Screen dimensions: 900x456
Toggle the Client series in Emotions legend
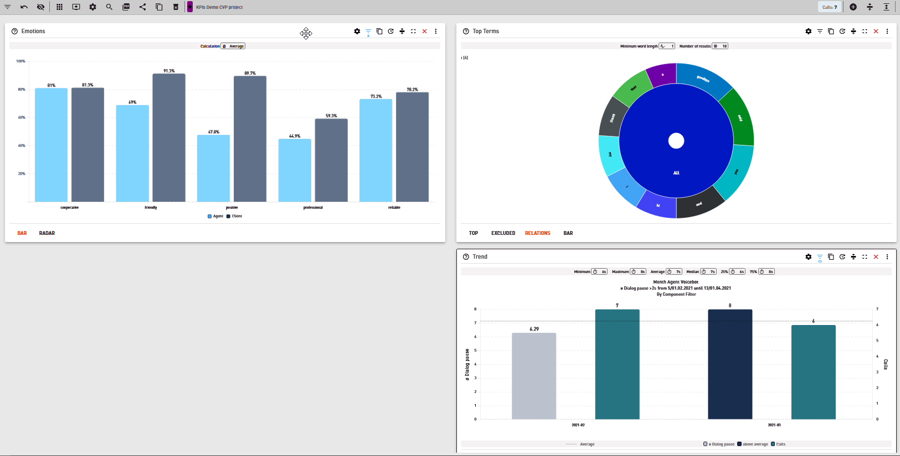tap(234, 216)
